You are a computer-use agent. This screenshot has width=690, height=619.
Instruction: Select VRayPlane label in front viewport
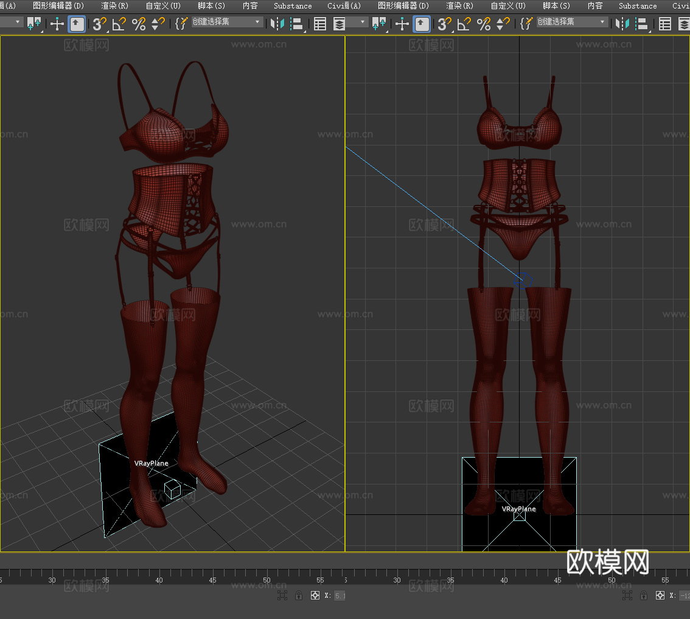(519, 509)
